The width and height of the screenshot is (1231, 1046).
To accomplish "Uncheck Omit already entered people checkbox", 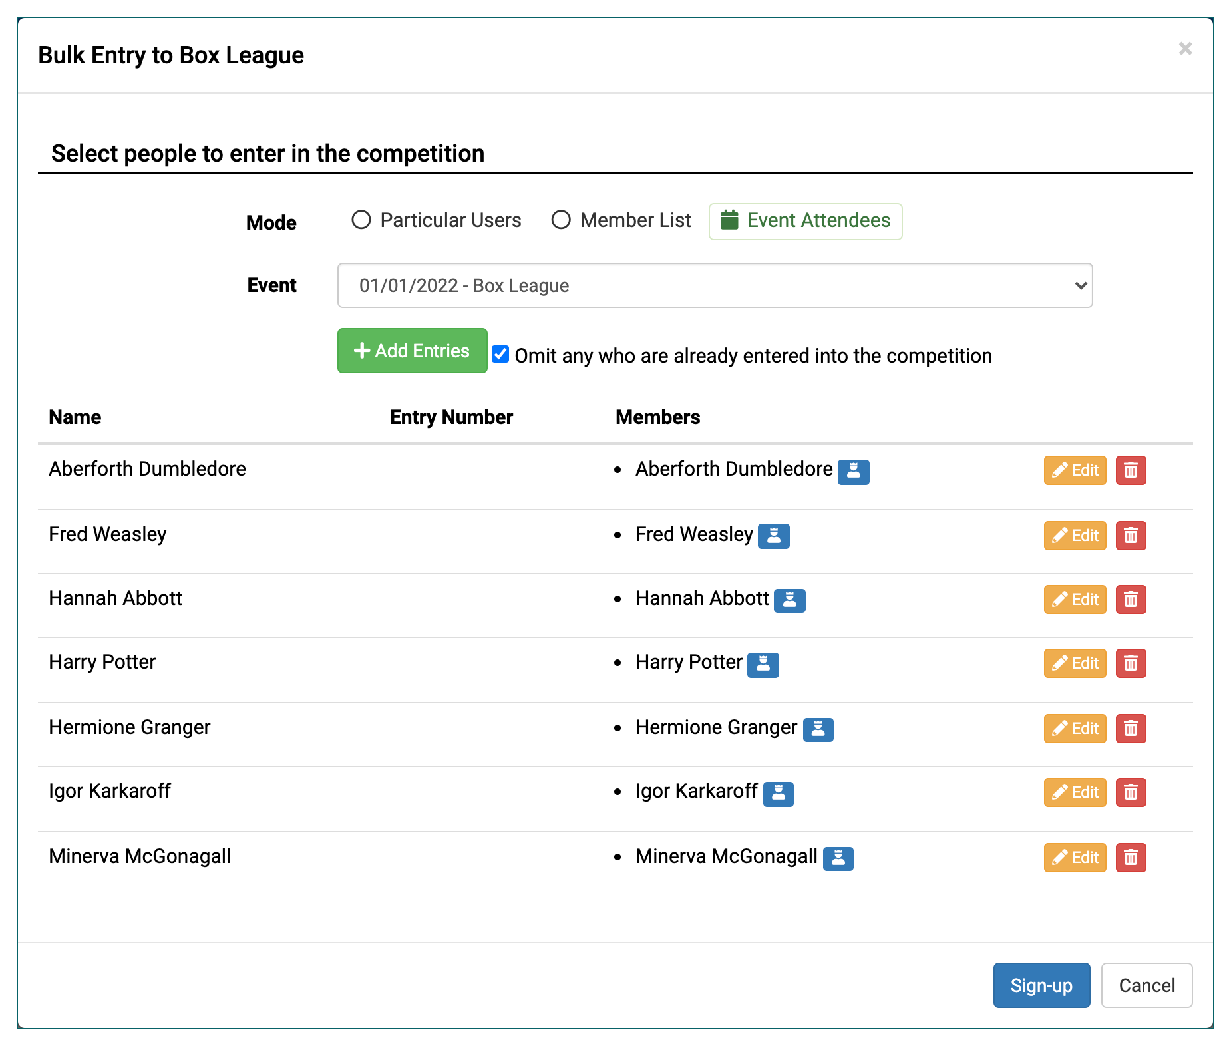I will click(x=500, y=355).
